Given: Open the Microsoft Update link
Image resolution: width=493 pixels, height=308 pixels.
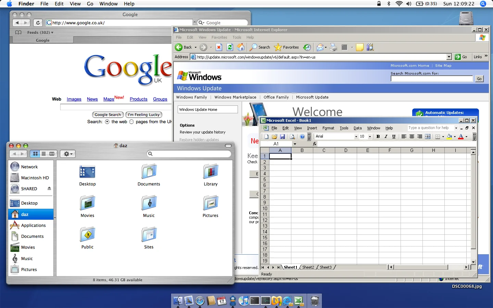Looking at the screenshot, I should 312,97.
